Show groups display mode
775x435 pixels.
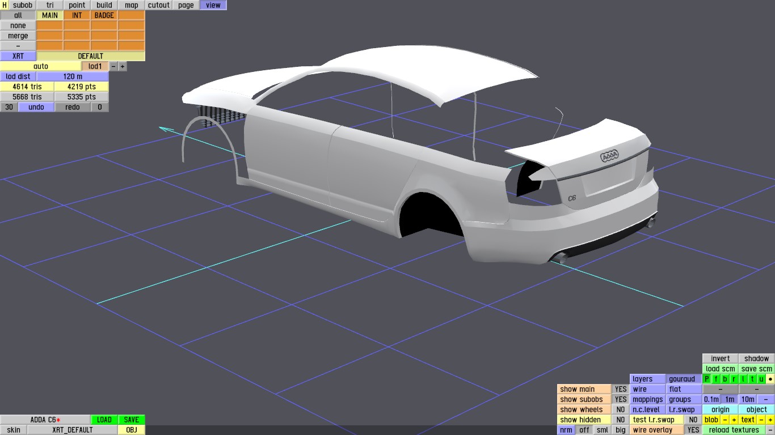[x=684, y=399]
